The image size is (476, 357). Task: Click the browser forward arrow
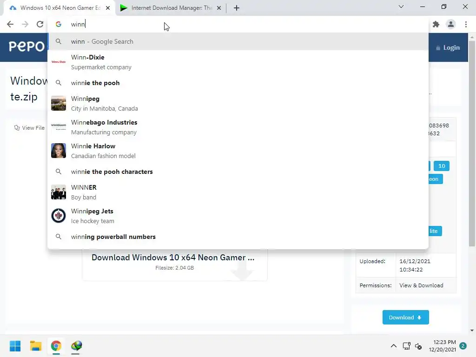25,24
